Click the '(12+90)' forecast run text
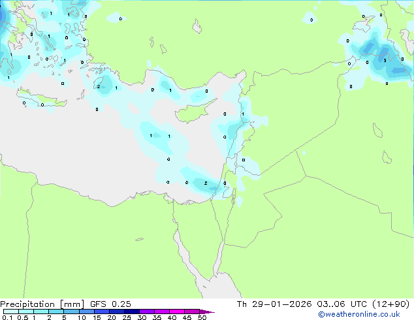The height and width of the screenshot is (320, 414). (390, 304)
